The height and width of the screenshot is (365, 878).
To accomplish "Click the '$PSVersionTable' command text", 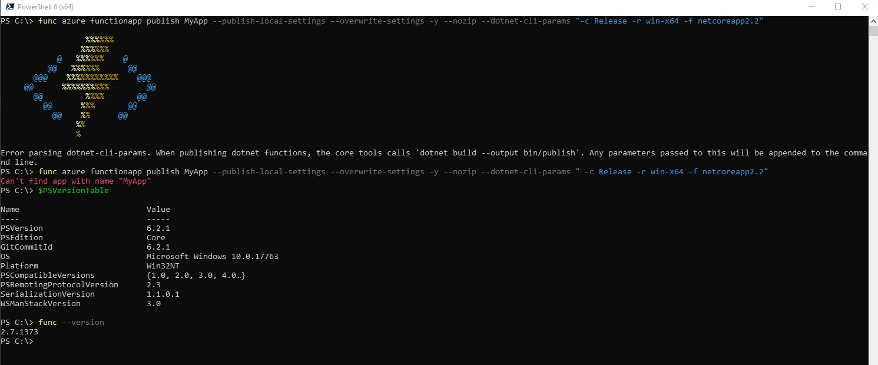I will click(72, 190).
